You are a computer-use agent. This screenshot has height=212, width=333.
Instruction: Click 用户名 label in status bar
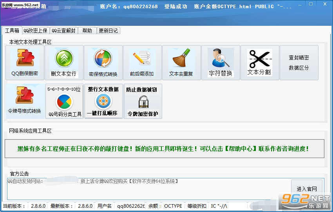tap(105, 206)
